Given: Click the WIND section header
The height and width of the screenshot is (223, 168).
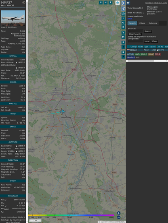Looking at the screenshot, I should (x=13, y=114).
